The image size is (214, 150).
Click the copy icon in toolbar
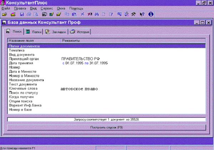coord(67,14)
